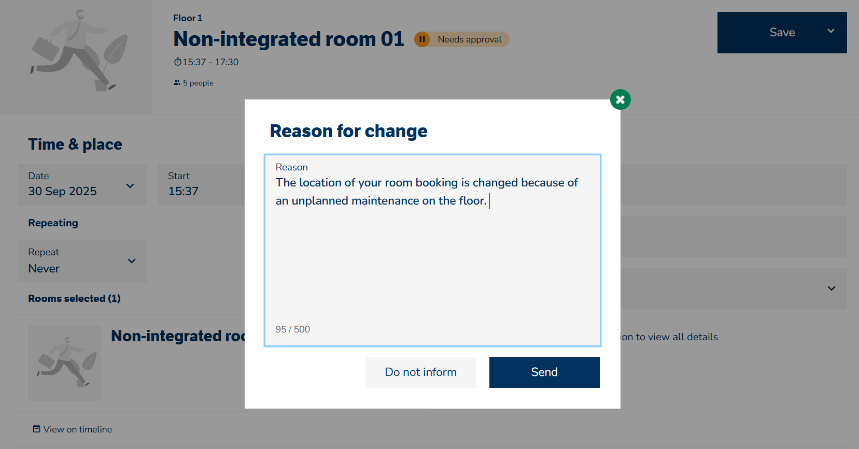Viewport: 859px width, 449px height.
Task: Close the Reason for change dialog
Action: 620,99
